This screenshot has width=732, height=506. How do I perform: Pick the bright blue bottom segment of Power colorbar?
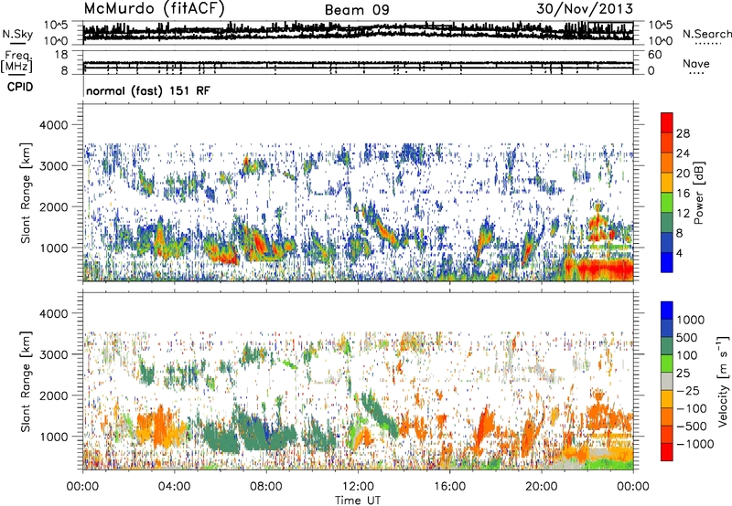(x=667, y=262)
